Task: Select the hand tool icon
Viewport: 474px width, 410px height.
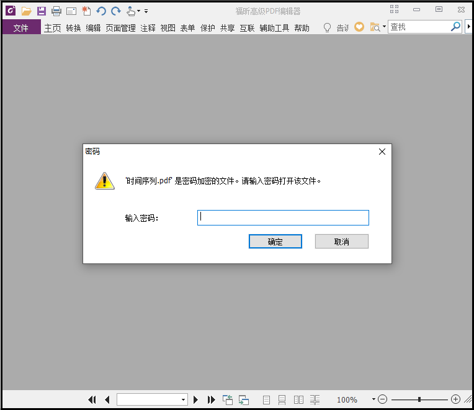Action: (131, 11)
